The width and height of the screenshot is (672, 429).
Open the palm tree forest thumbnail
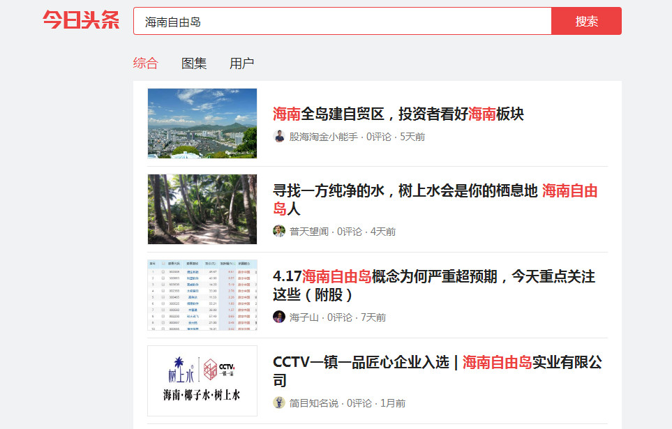point(202,209)
